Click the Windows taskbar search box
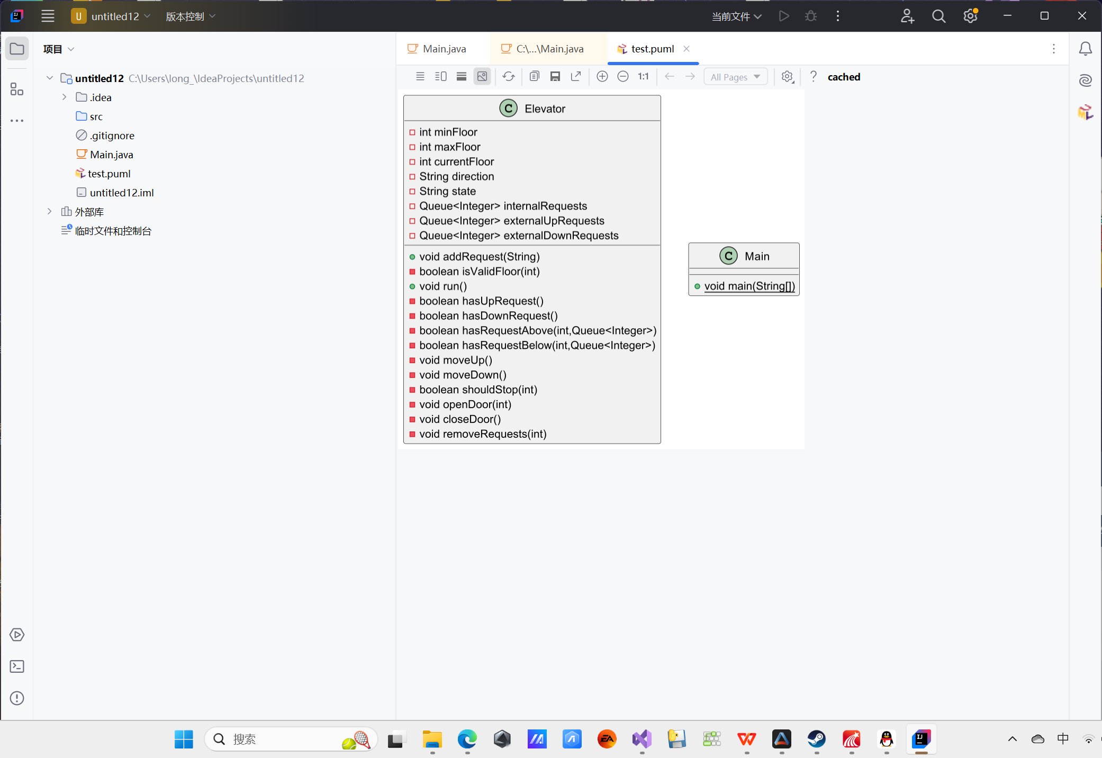1102x758 pixels. pyautogui.click(x=290, y=739)
